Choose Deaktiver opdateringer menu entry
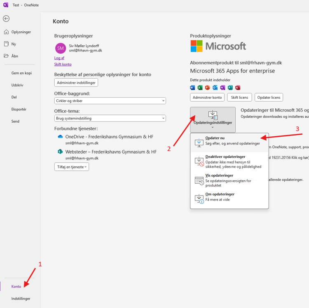This screenshot has height=308, width=309. coord(229,161)
